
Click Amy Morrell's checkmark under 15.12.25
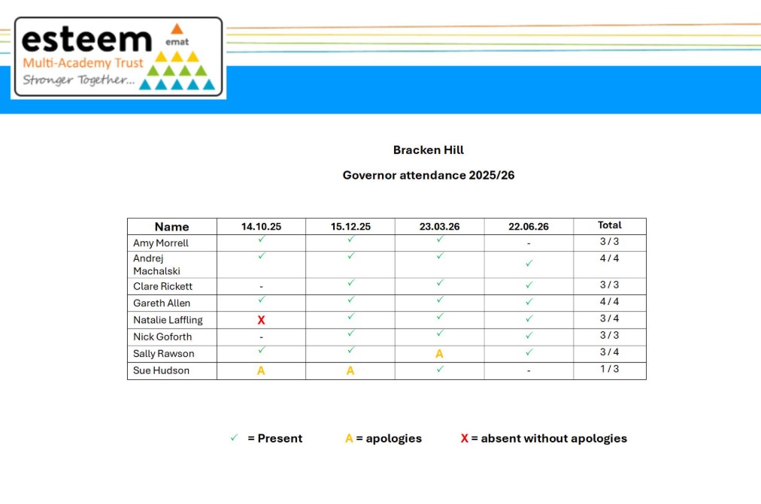pos(351,239)
